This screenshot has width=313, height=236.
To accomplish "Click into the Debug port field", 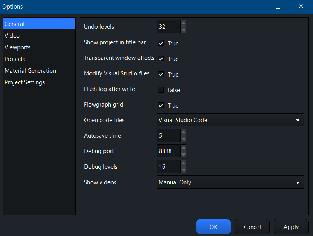I will pyautogui.click(x=169, y=151).
